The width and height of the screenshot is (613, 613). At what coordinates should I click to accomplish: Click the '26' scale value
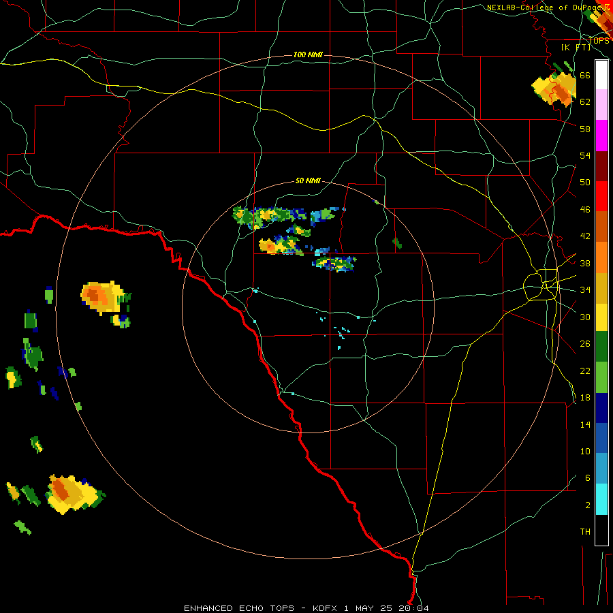pyautogui.click(x=585, y=344)
